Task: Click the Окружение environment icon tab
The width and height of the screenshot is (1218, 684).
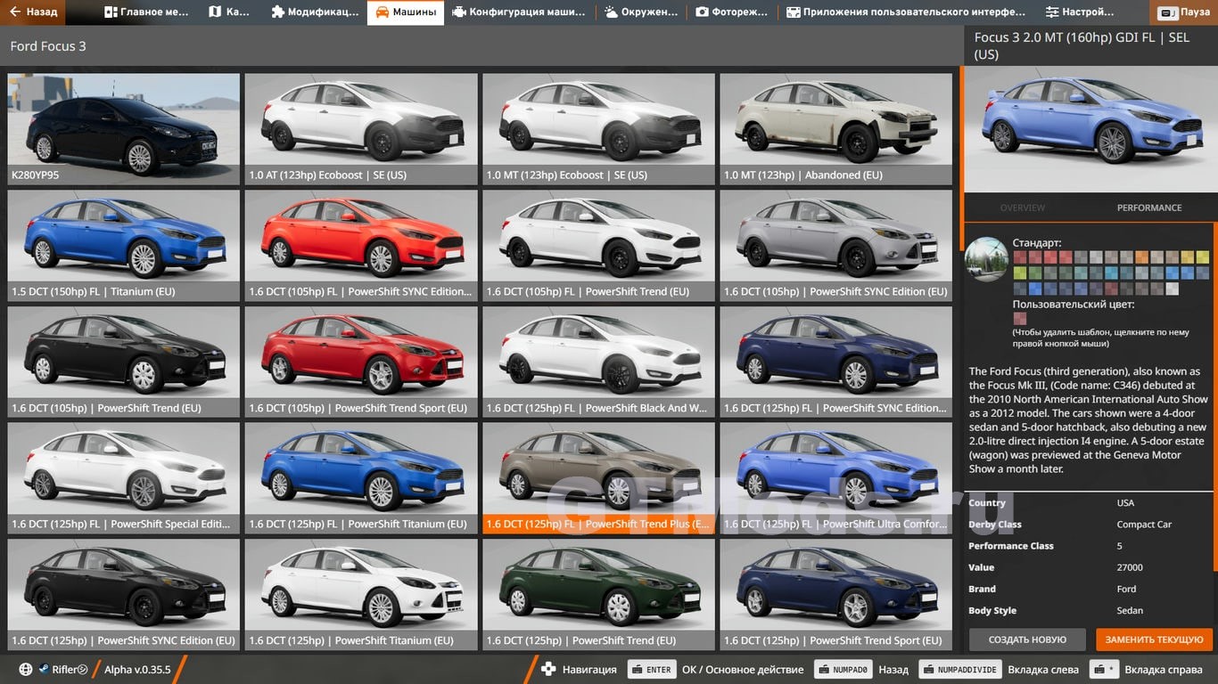Action: (x=641, y=12)
